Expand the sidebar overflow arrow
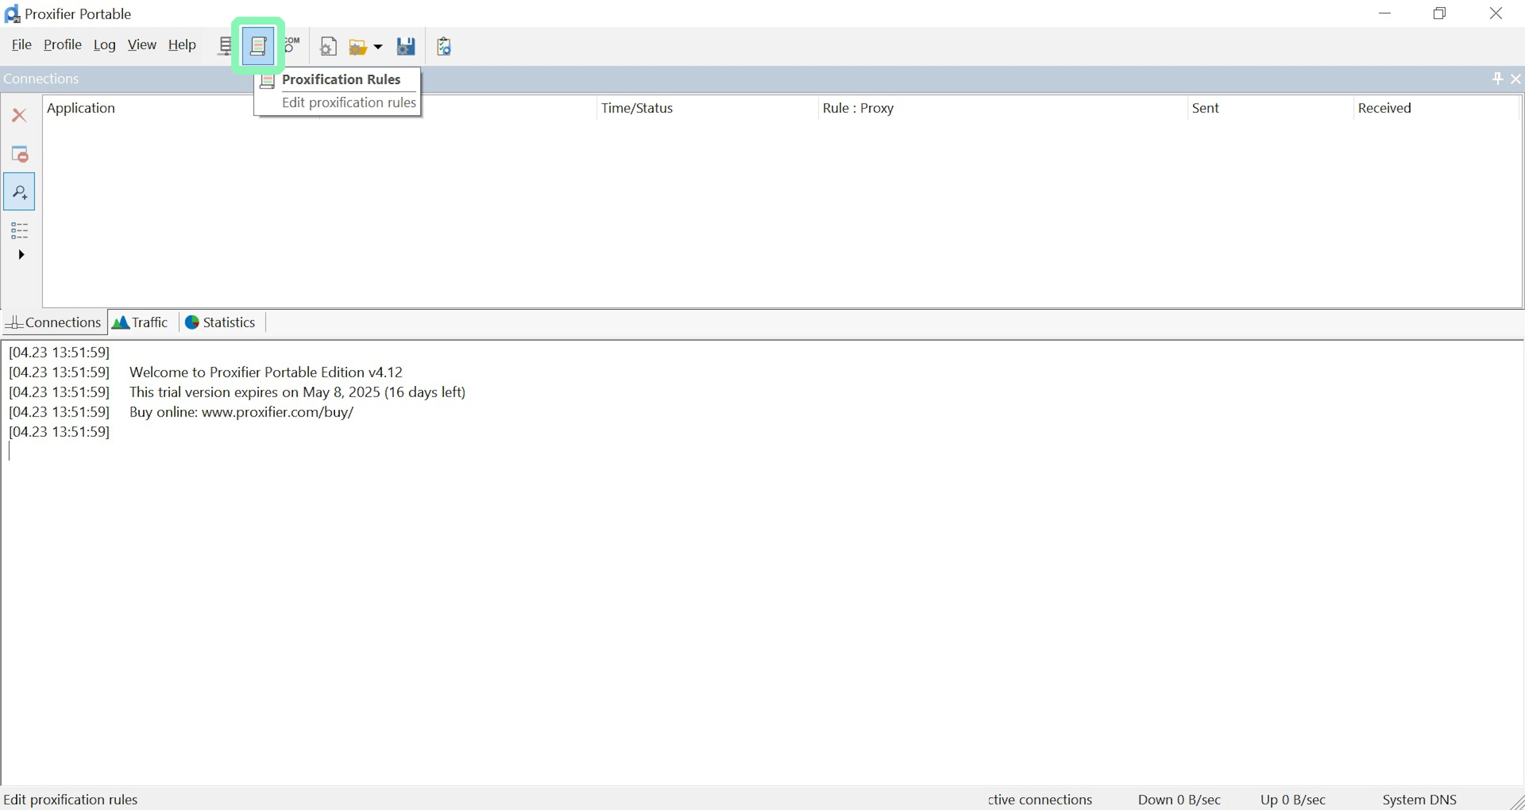Viewport: 1525px width, 810px height. (21, 255)
